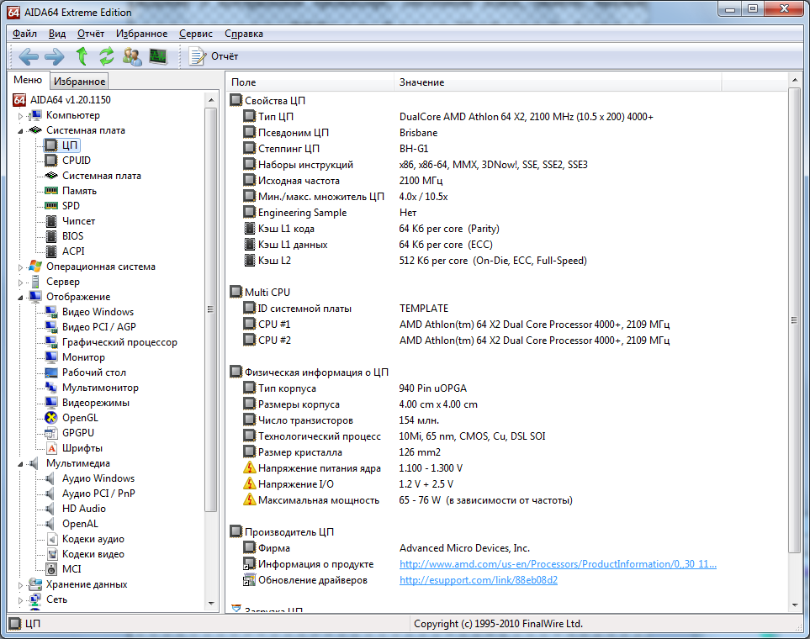Open the Справка menu
Screen dimensions: 810x639
click(x=243, y=34)
